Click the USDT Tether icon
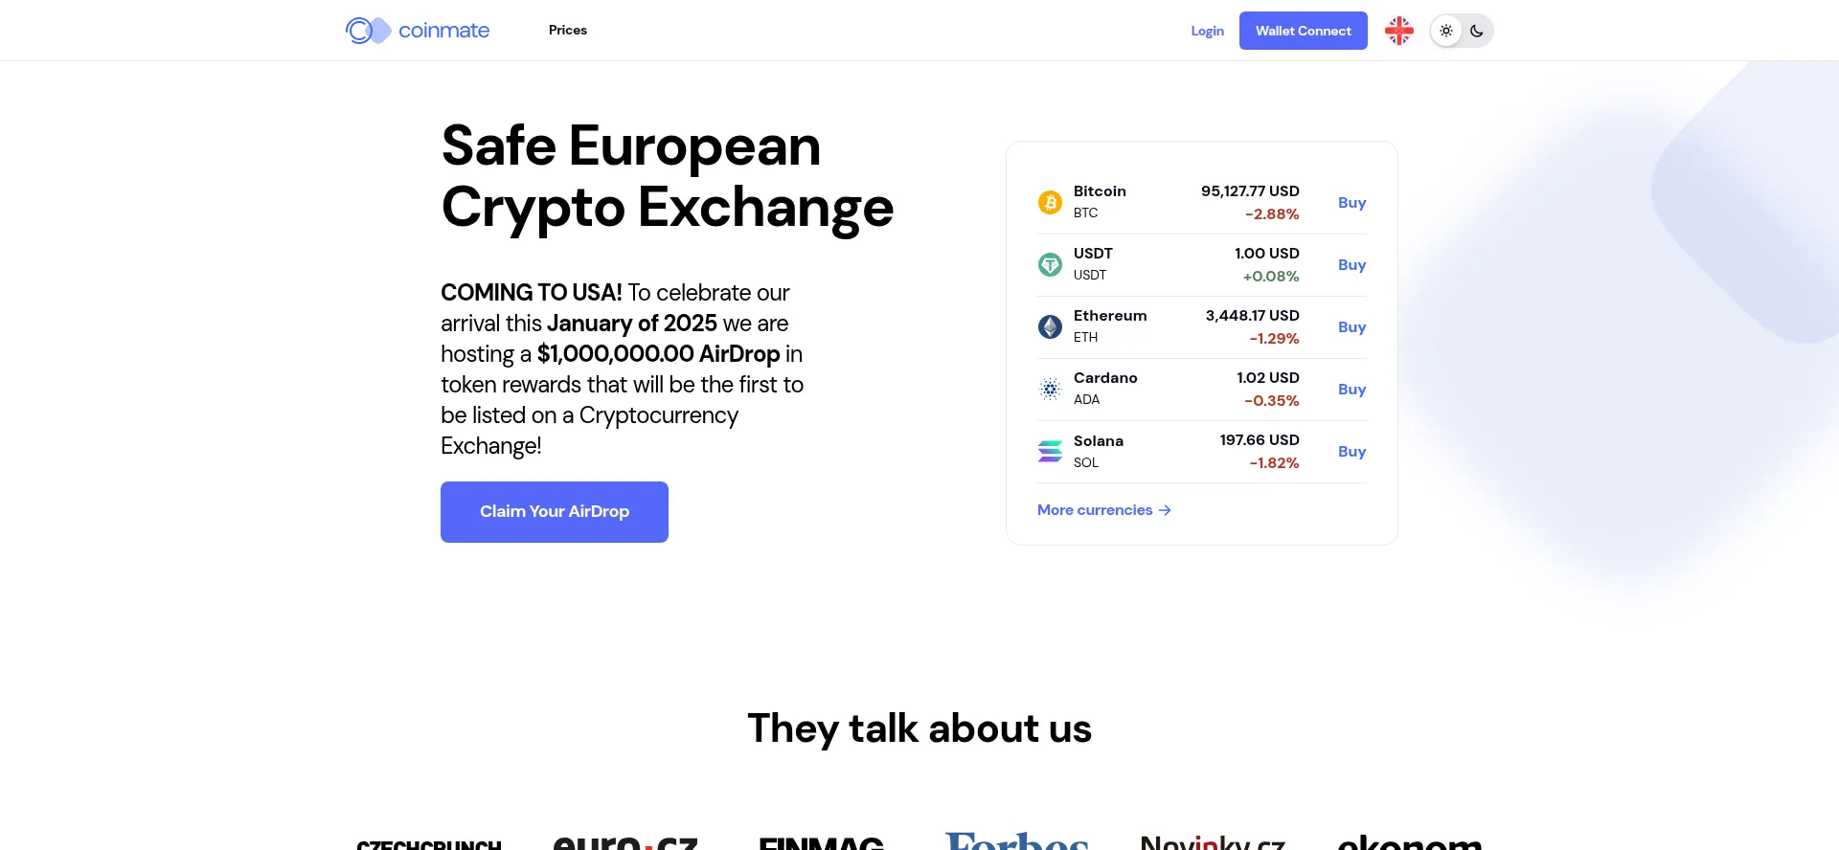The width and height of the screenshot is (1839, 850). click(x=1050, y=264)
